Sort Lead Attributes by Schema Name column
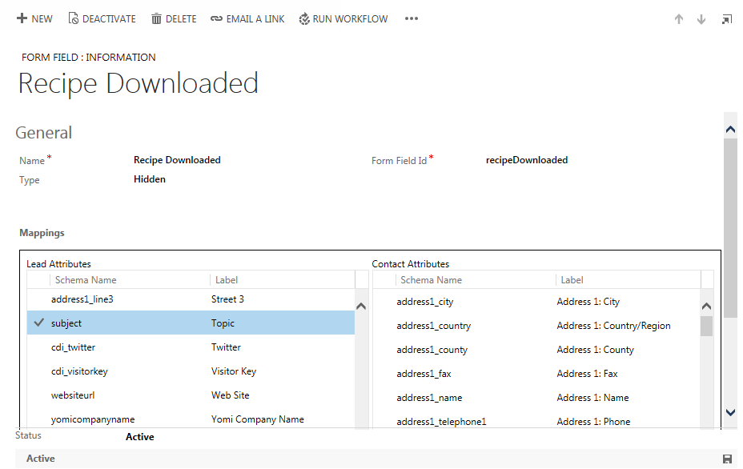Screen dimensions: 743x469 pos(86,280)
